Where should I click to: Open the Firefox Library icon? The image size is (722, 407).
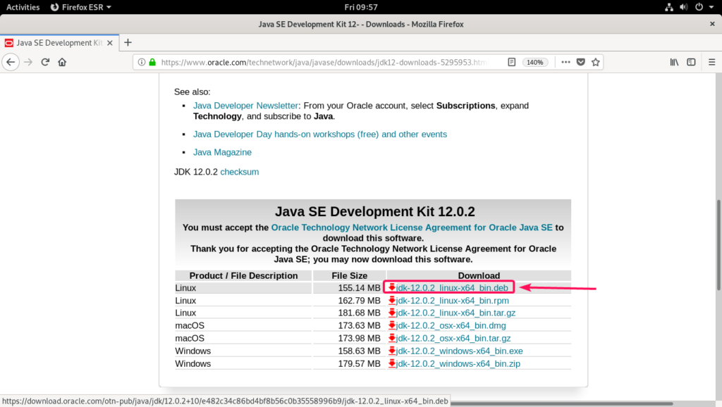point(674,62)
